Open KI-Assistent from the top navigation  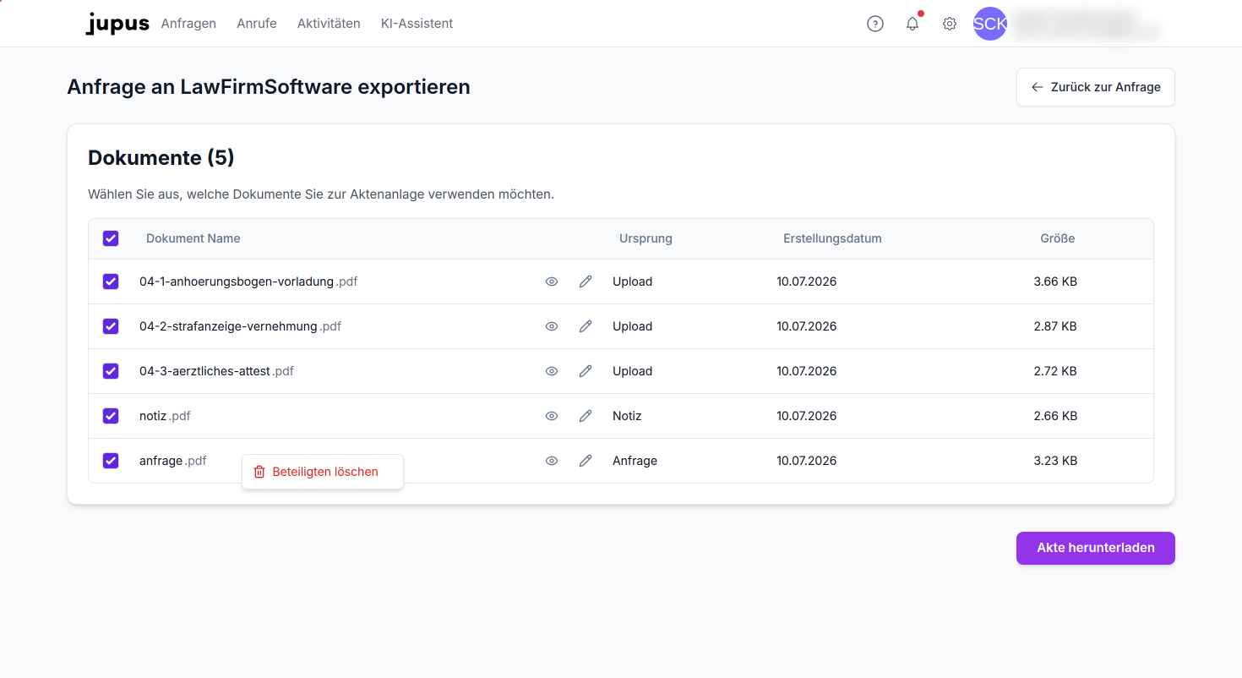pos(417,24)
